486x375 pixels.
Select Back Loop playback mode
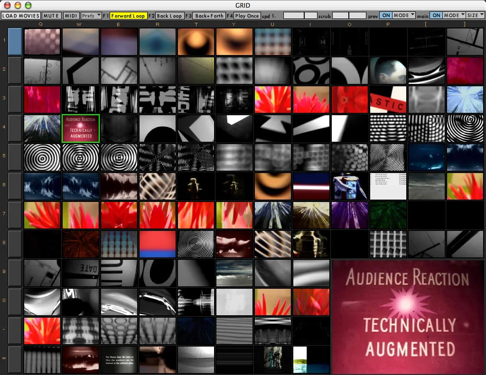pos(169,16)
